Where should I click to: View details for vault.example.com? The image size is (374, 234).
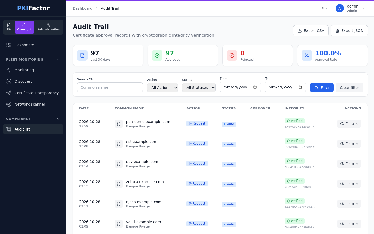pos(349,224)
